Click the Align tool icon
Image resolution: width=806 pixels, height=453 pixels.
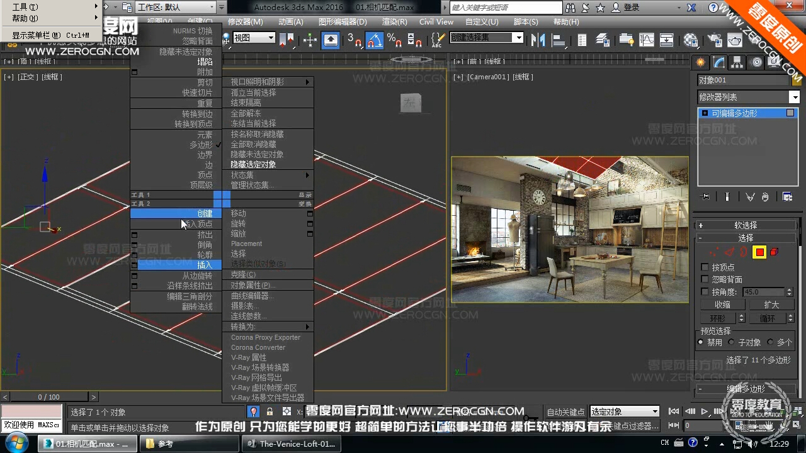pos(558,40)
